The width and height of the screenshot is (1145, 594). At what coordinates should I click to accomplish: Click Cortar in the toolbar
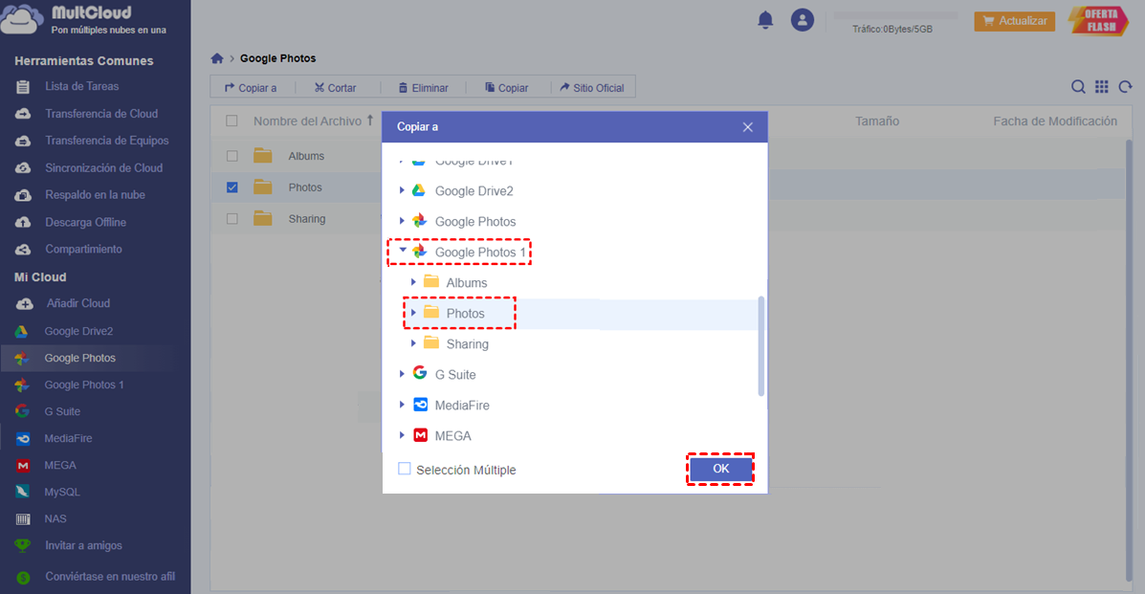click(x=335, y=88)
